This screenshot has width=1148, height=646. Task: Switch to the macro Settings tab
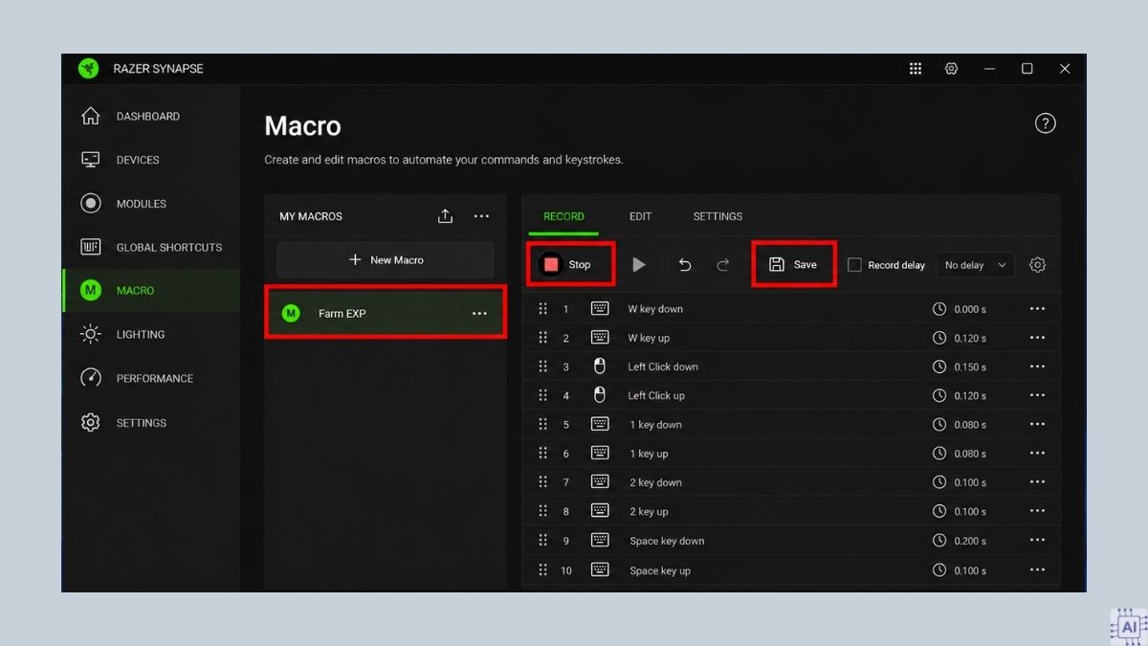click(717, 216)
